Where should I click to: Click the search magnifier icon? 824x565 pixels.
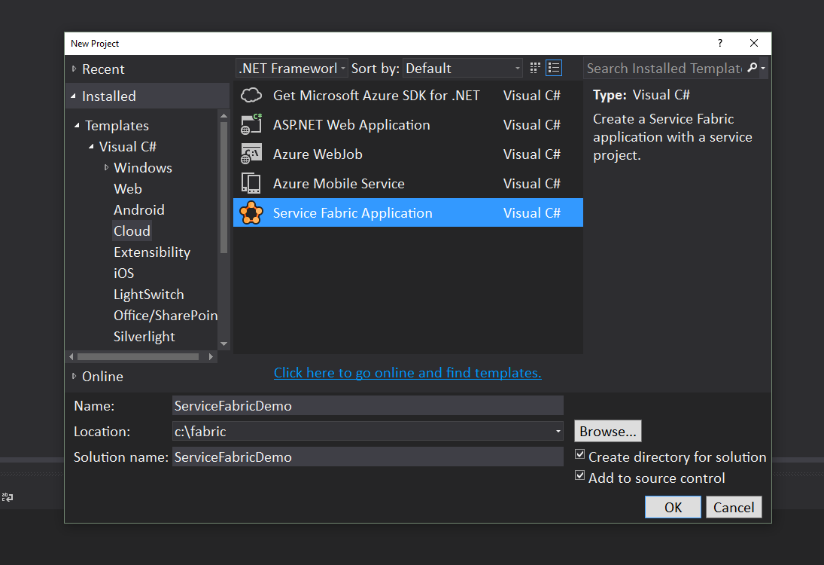[x=752, y=68]
